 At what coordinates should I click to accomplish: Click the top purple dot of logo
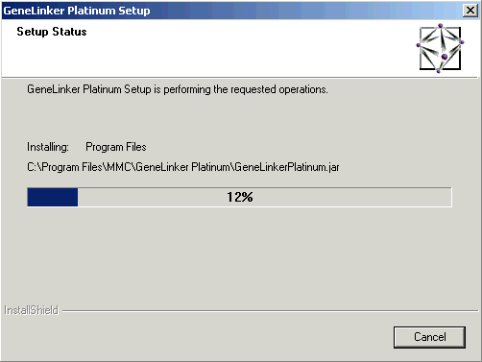pyautogui.click(x=441, y=26)
